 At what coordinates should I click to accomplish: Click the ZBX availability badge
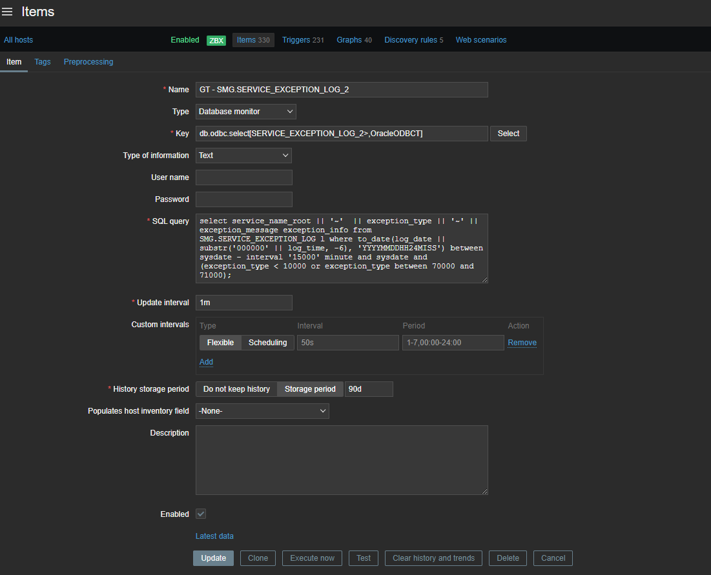pyautogui.click(x=216, y=40)
